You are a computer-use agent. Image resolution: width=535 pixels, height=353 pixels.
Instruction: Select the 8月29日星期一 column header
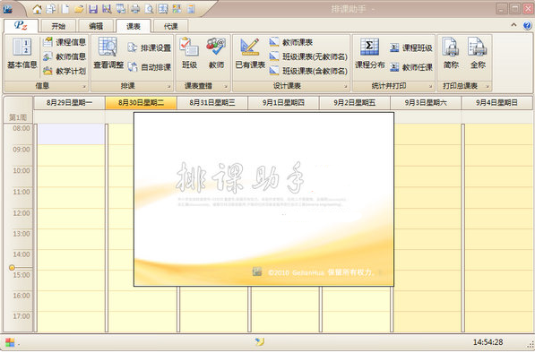(70, 103)
